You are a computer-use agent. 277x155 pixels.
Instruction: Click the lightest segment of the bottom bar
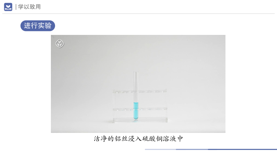(160, 149)
